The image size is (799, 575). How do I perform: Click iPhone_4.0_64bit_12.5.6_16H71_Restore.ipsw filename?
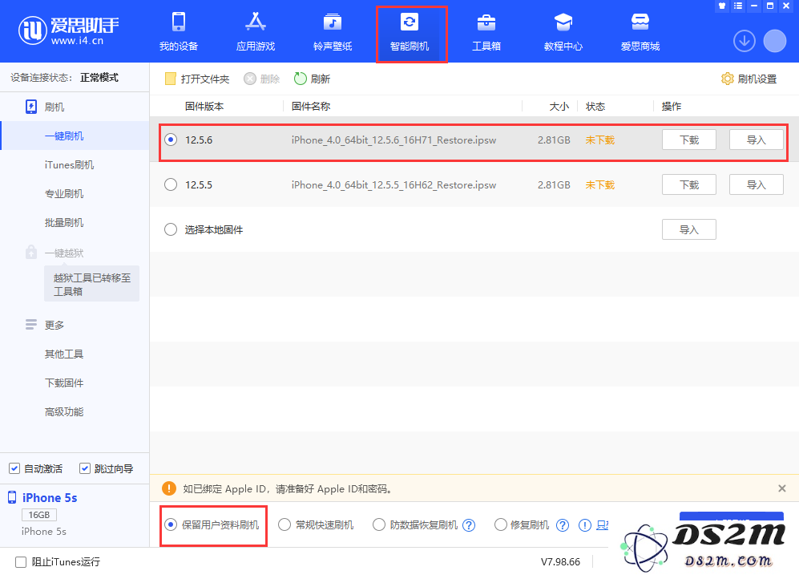(394, 140)
